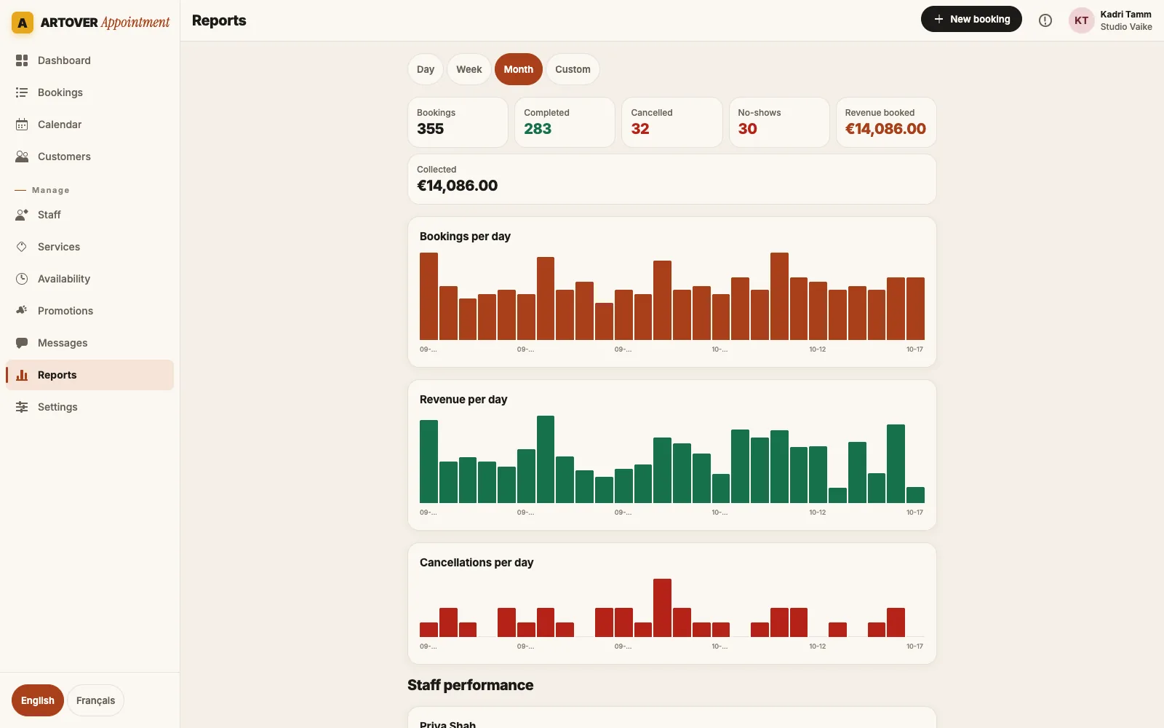The image size is (1164, 728).
Task: Switch language to English
Action: [38, 700]
